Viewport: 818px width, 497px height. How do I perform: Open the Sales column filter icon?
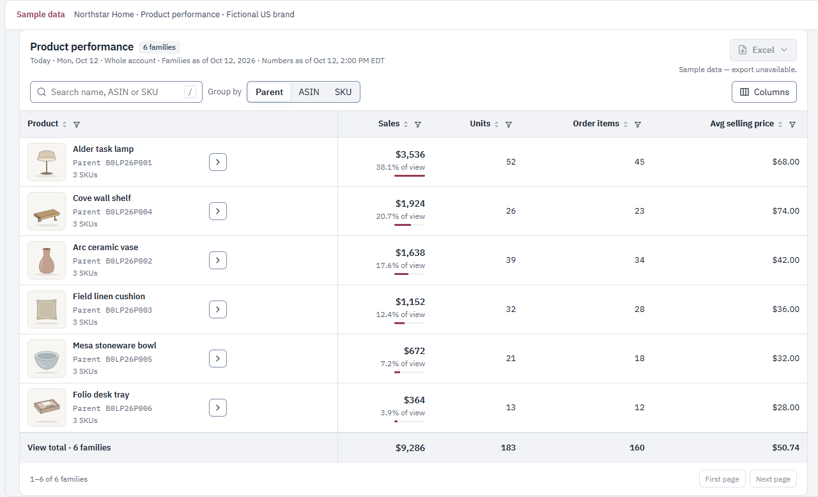click(418, 124)
